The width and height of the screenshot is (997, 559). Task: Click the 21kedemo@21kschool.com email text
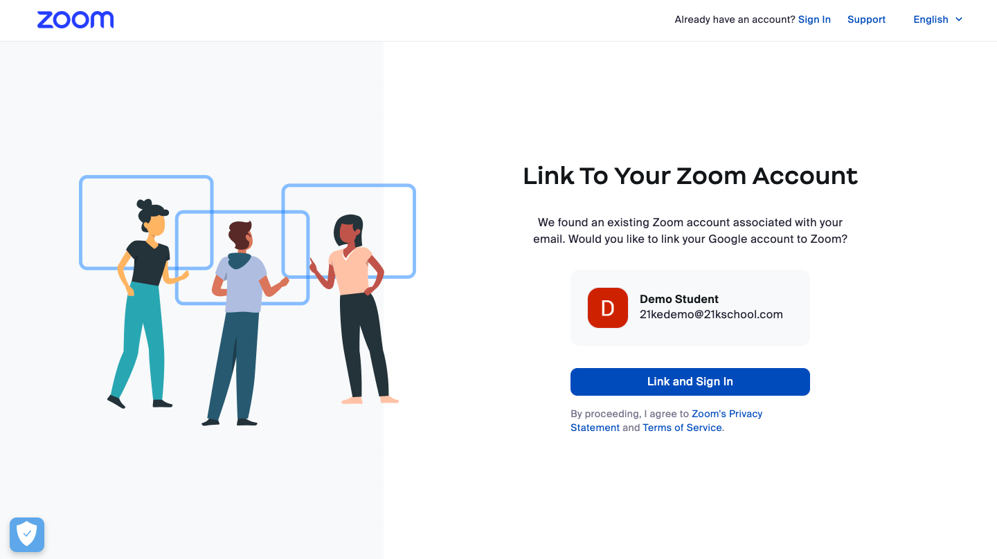coord(711,314)
